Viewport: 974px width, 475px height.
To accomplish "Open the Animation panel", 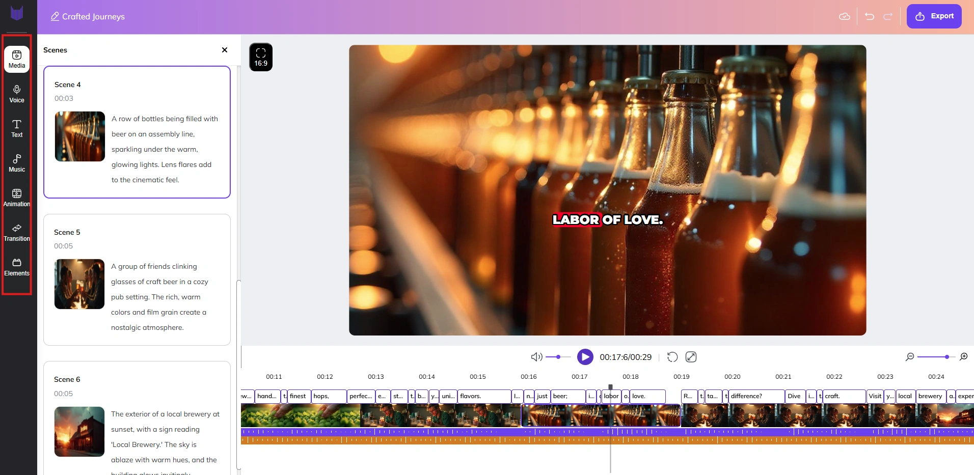I will coord(17,198).
